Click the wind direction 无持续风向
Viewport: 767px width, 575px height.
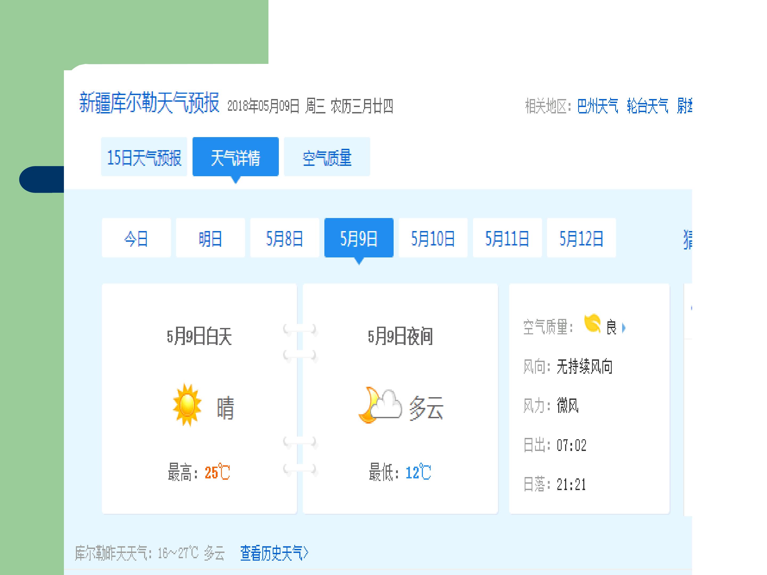point(585,367)
